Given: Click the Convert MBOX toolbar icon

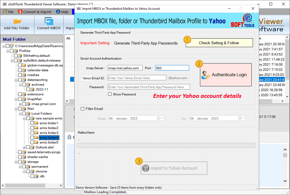Looking at the screenshot, I should (49, 21).
